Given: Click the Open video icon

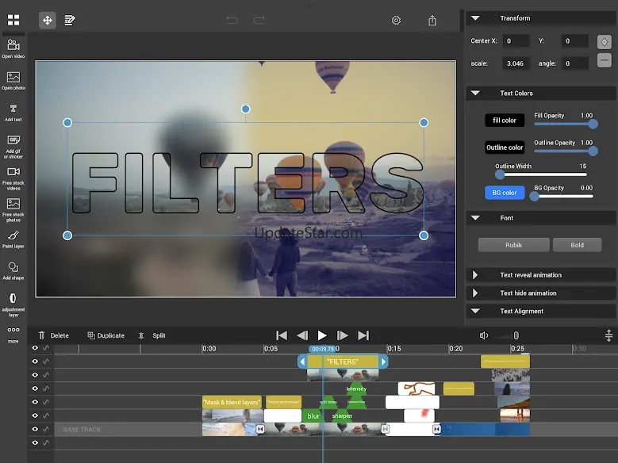Looking at the screenshot, I should [13, 45].
